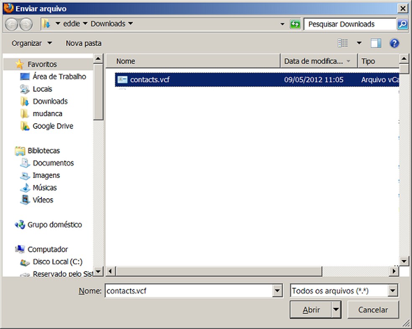
Task: Open the address bar history dropdown
Action: [x=283, y=24]
